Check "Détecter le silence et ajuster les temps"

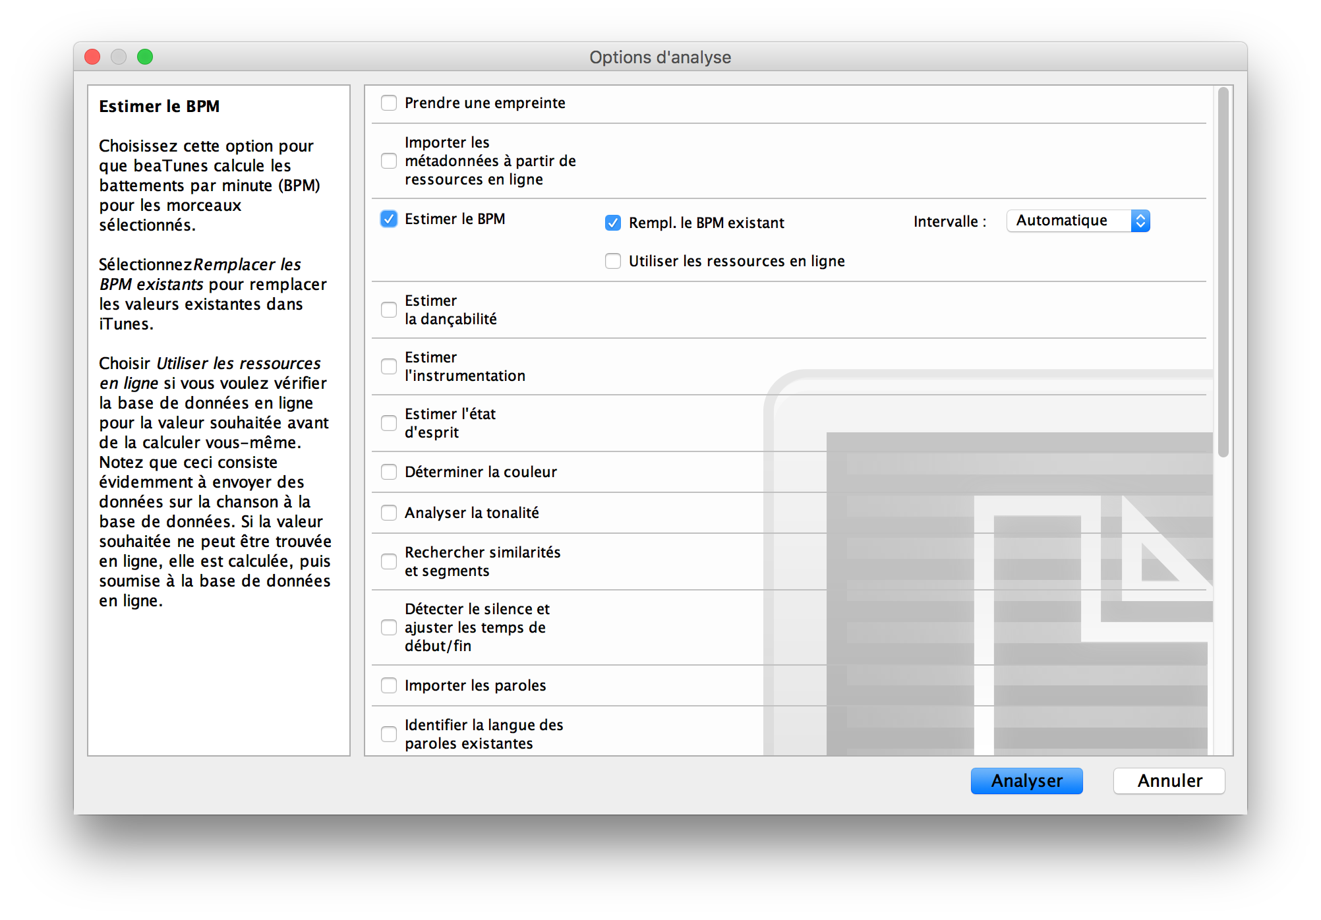[x=388, y=627]
